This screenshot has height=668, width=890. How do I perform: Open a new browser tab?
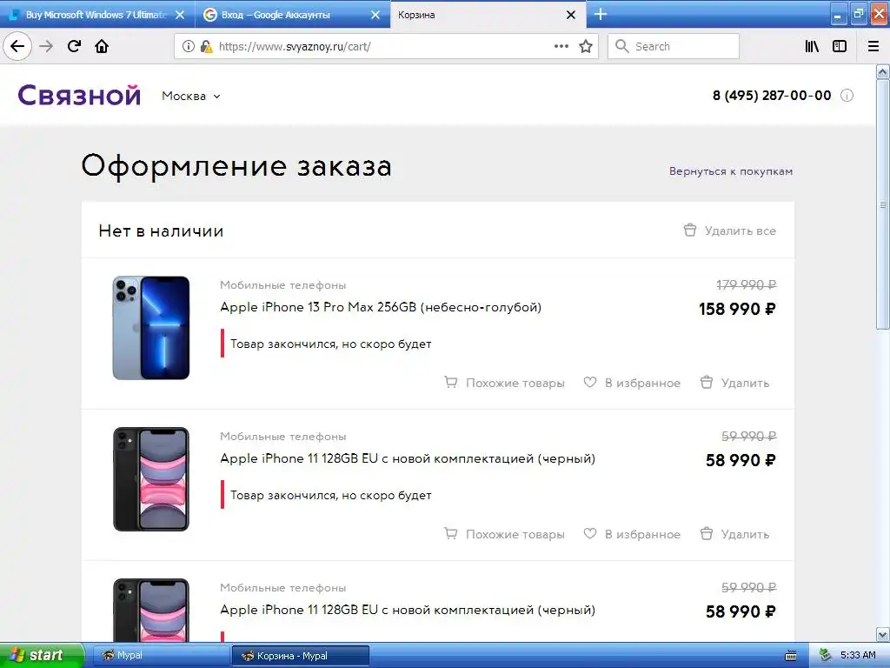(x=601, y=14)
